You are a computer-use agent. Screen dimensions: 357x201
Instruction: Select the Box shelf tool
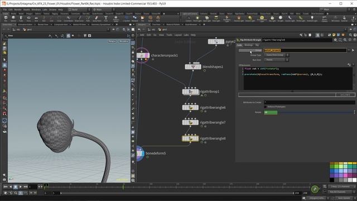[6, 18]
